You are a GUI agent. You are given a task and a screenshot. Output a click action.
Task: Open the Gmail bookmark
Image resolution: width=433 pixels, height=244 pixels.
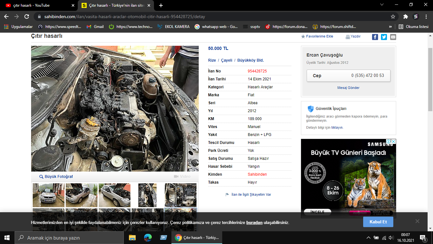[x=95, y=27]
